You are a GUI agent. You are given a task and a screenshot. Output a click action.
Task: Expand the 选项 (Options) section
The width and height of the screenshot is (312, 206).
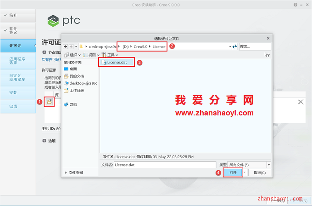pyautogui.click(x=44, y=141)
